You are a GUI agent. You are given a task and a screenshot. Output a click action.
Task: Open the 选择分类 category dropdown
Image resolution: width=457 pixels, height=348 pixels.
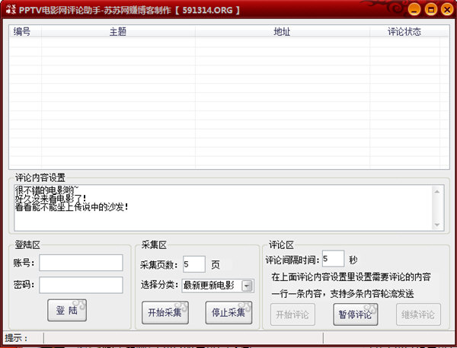tap(218, 286)
